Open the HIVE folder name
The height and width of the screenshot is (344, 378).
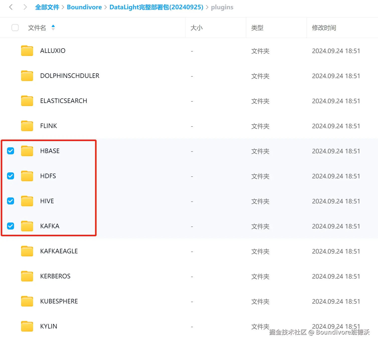(x=47, y=201)
